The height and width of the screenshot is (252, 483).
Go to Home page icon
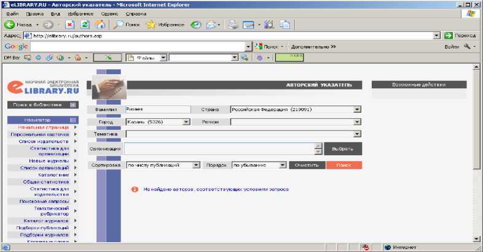click(x=100, y=25)
